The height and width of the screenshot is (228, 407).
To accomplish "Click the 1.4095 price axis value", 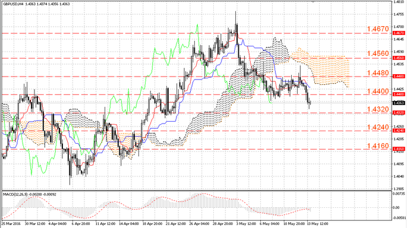I will pos(399,164).
